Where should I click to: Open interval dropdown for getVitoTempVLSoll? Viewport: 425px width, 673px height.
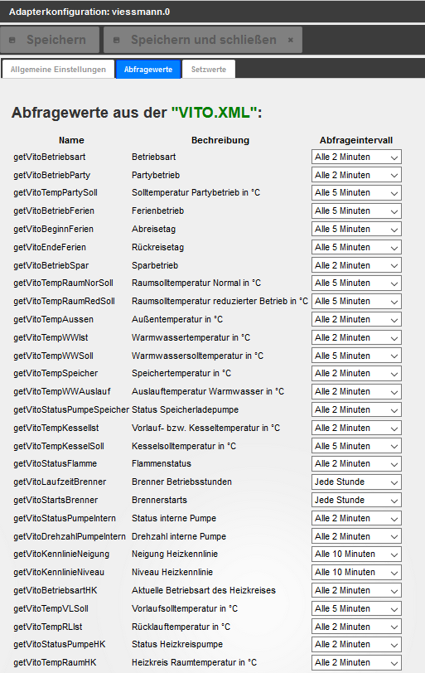pyautogui.click(x=356, y=608)
